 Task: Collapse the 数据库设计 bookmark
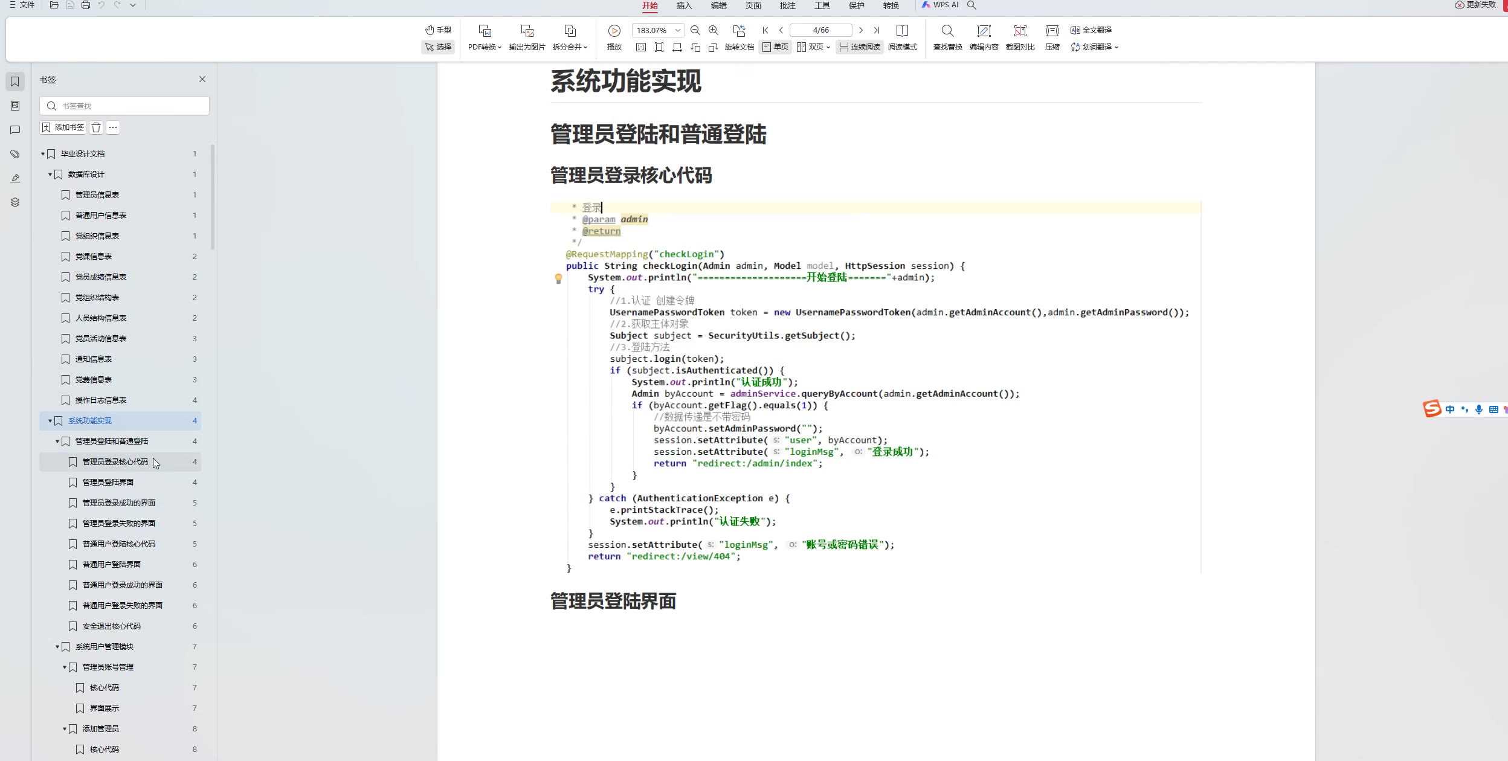point(50,175)
